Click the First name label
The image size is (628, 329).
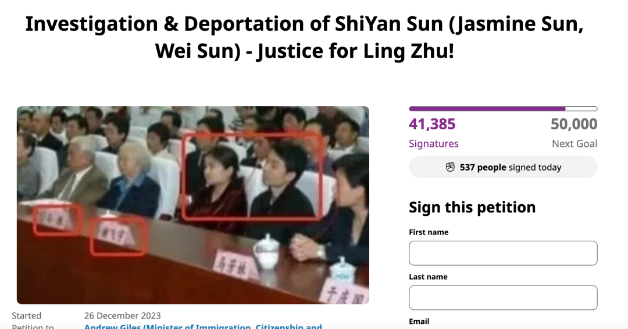[x=429, y=232]
